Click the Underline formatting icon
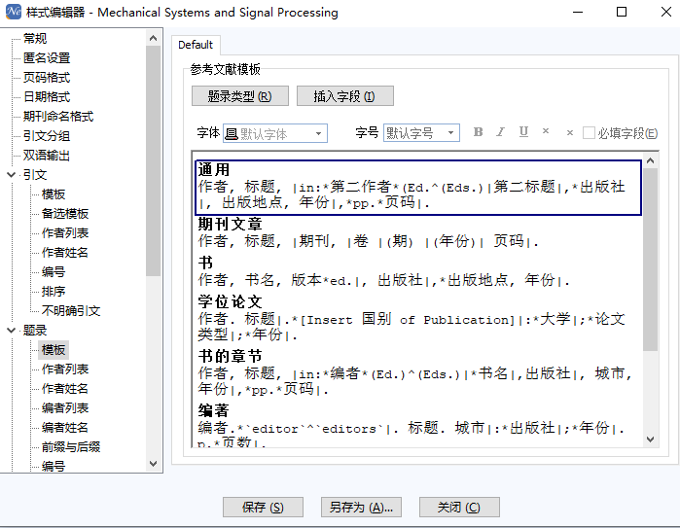 pos(523,133)
